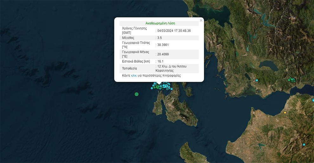Open the green marker cluster north of the Corinthian Gulf

click(x=292, y=80)
